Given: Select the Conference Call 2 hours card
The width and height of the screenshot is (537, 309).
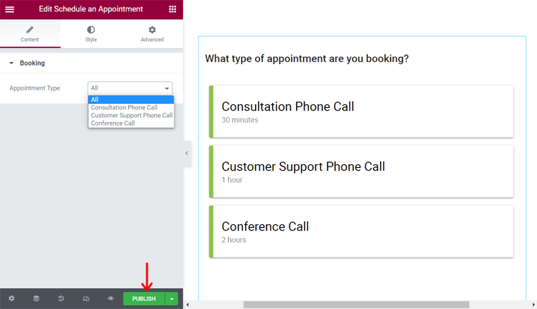Looking at the screenshot, I should 361,231.
